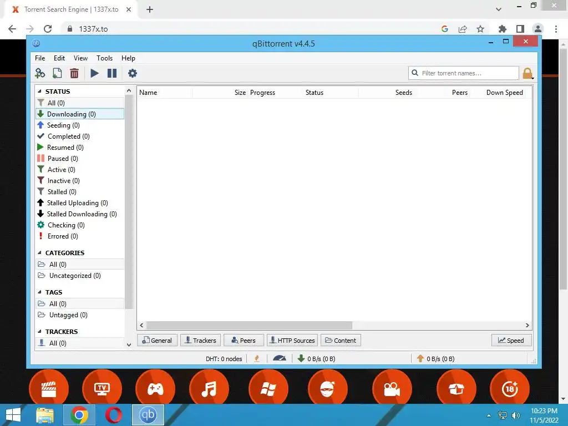The width and height of the screenshot is (568, 426).
Task: Click Chrome's extensions puzzle icon
Action: (x=502, y=29)
